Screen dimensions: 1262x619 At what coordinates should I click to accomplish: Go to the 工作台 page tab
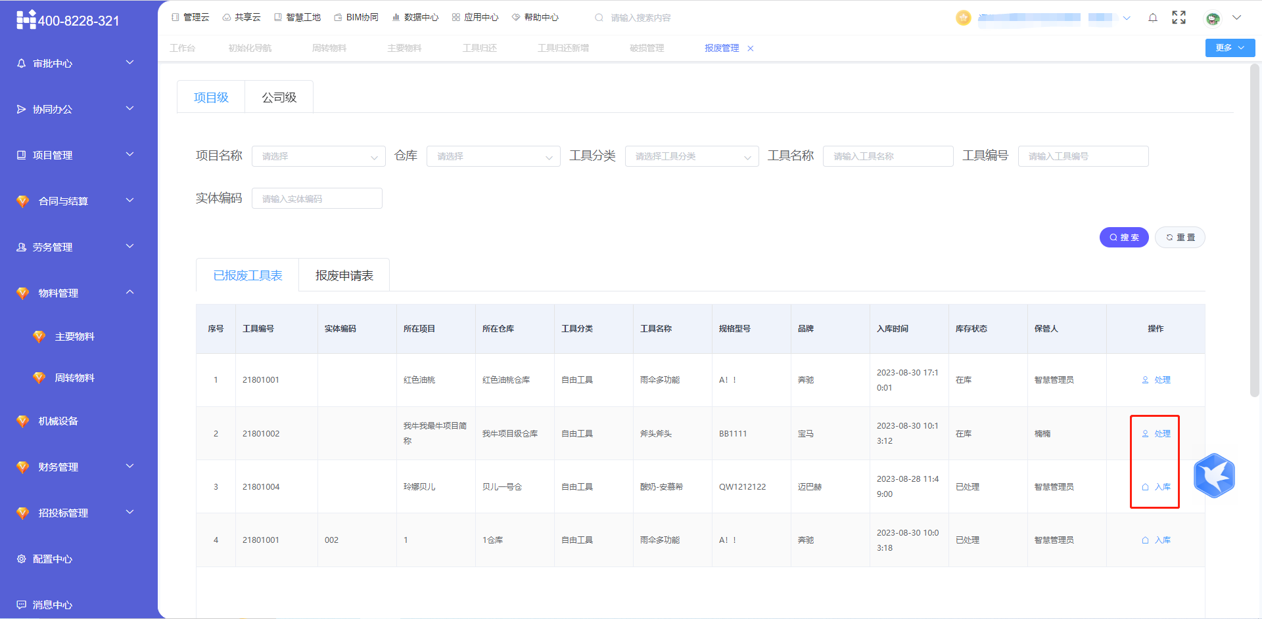[x=183, y=48]
